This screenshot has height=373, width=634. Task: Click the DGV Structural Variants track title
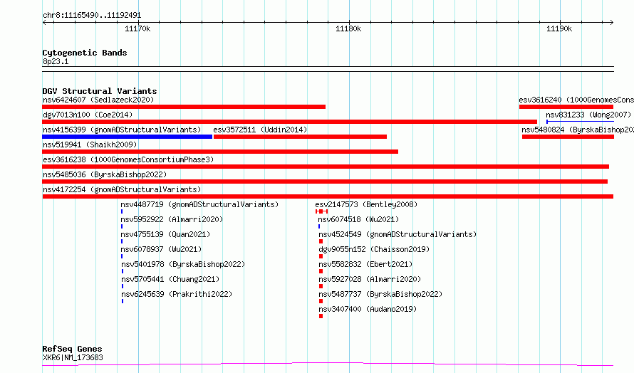100,91
